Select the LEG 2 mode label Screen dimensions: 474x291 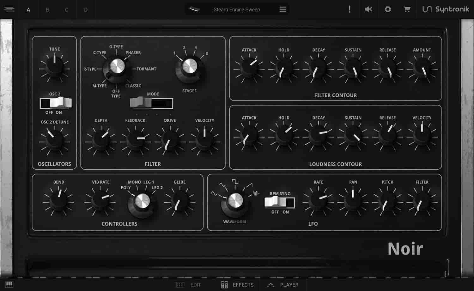click(x=157, y=188)
